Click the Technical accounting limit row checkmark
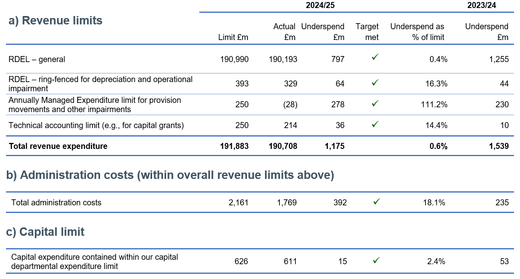The width and height of the screenshot is (520, 279). 375,124
